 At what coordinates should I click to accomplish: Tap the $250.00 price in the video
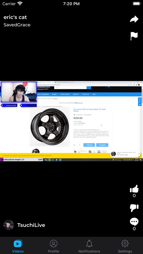click(x=78, y=118)
